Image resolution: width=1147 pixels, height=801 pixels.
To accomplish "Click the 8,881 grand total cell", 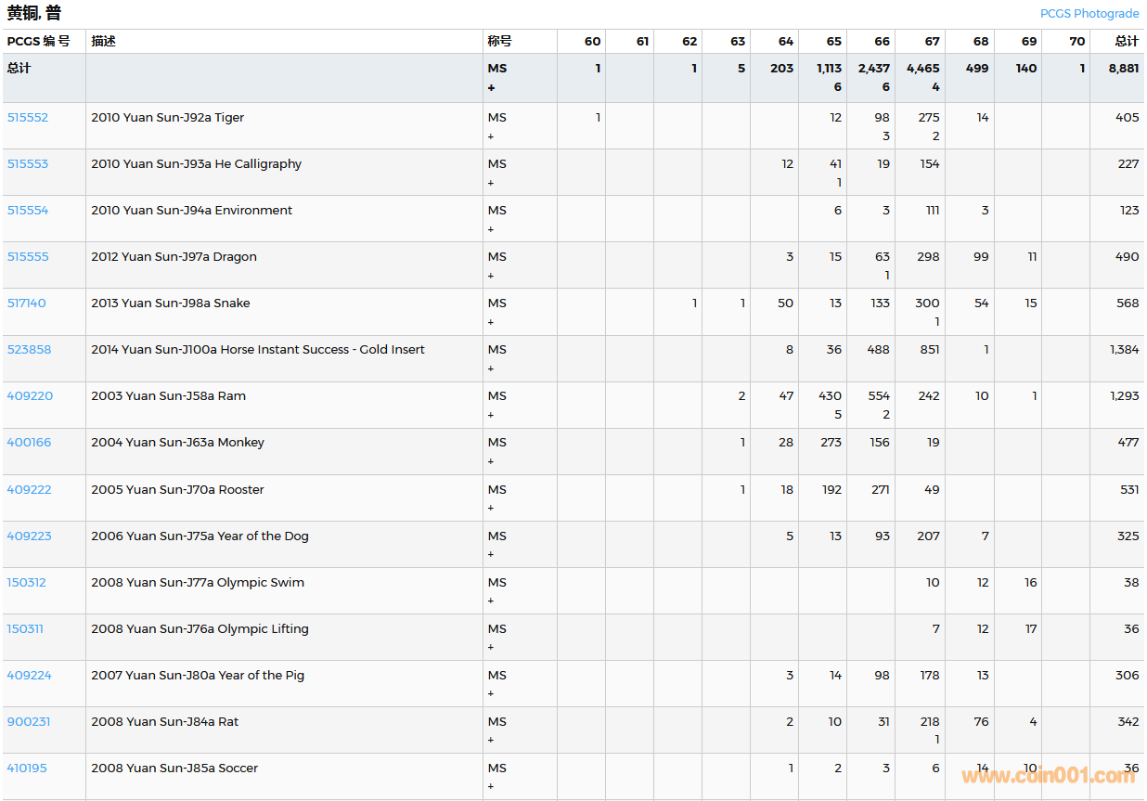I will coord(1123,69).
